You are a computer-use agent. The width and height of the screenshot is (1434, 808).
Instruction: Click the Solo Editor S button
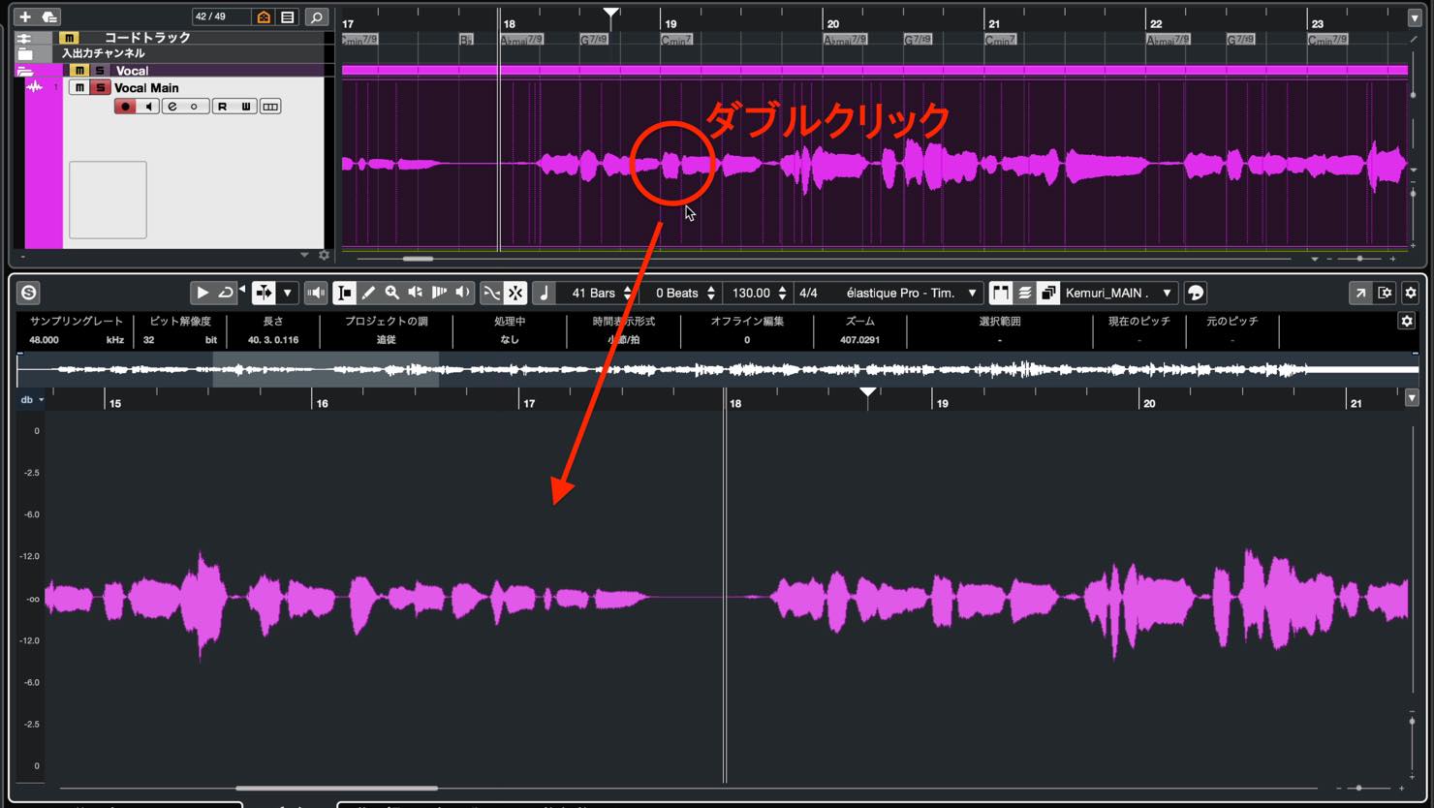(29, 293)
